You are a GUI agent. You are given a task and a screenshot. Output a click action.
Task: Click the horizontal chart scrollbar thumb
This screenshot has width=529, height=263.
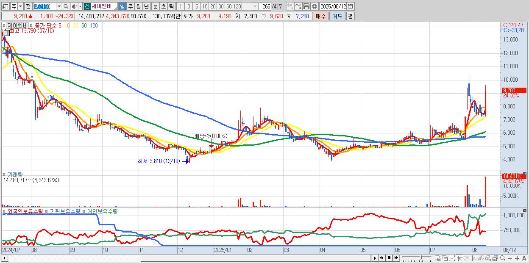pyautogui.click(x=255, y=258)
